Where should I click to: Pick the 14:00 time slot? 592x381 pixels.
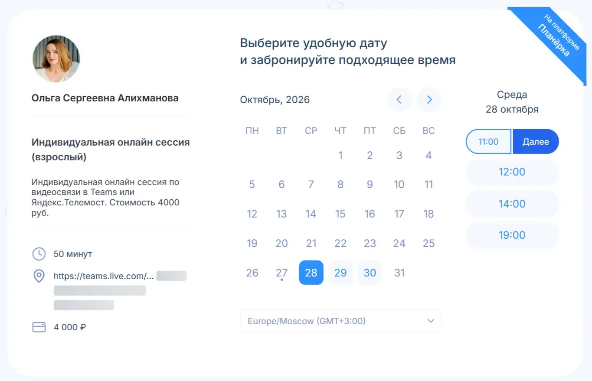coord(512,204)
